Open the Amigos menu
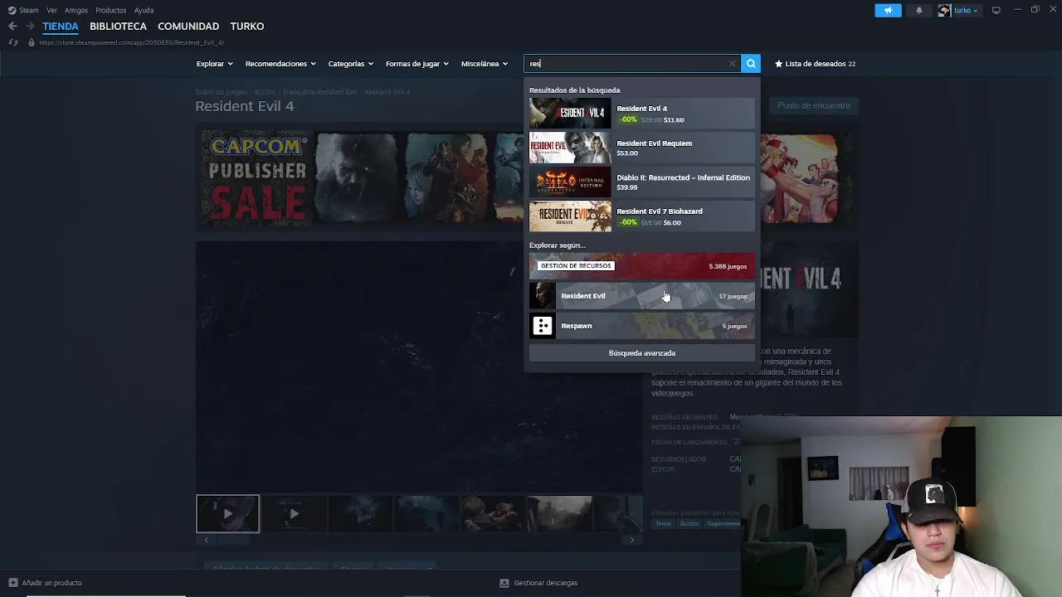The height and width of the screenshot is (597, 1062). click(76, 10)
